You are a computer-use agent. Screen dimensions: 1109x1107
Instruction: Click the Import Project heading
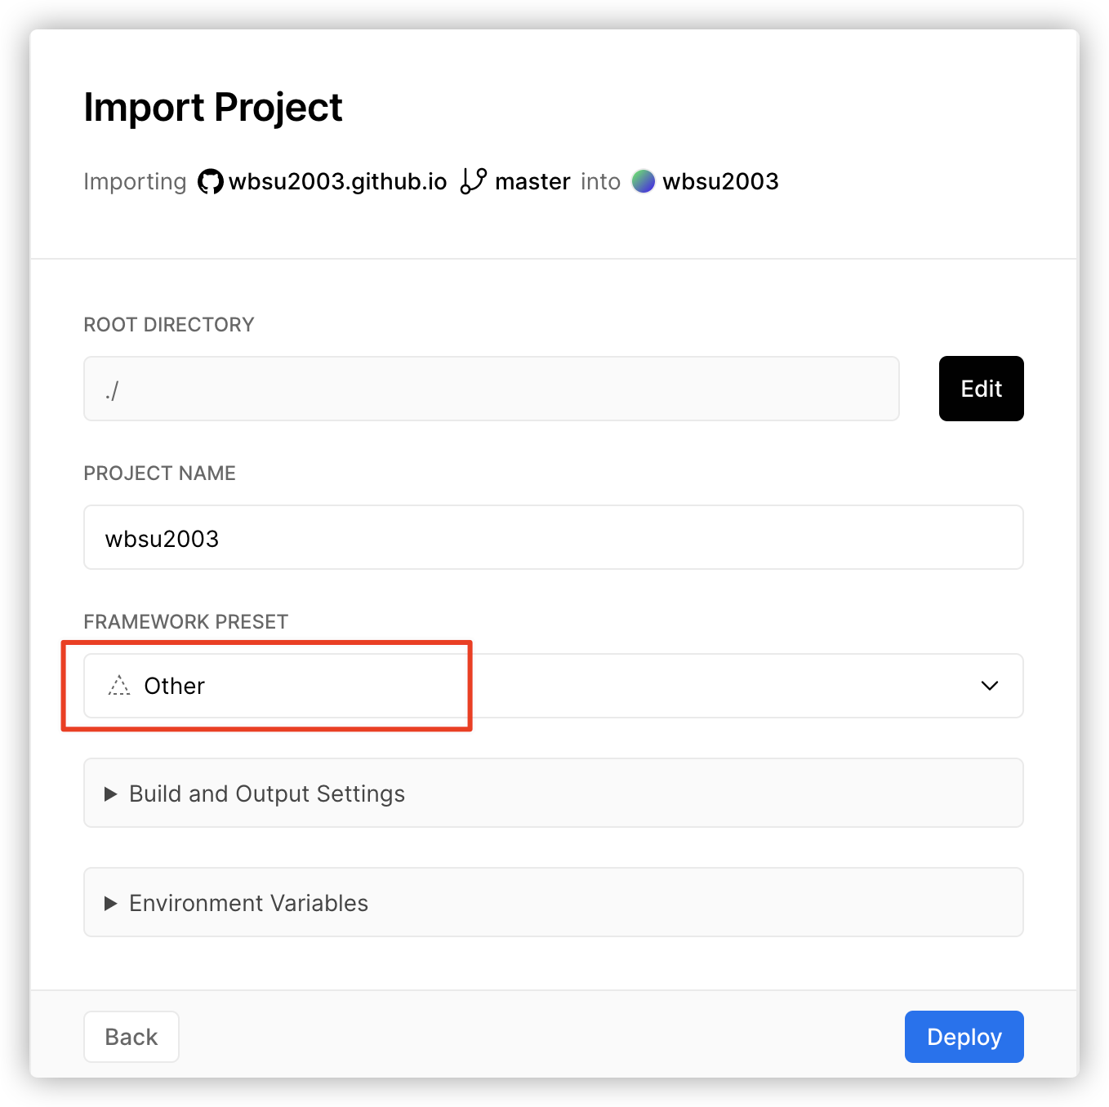click(213, 108)
